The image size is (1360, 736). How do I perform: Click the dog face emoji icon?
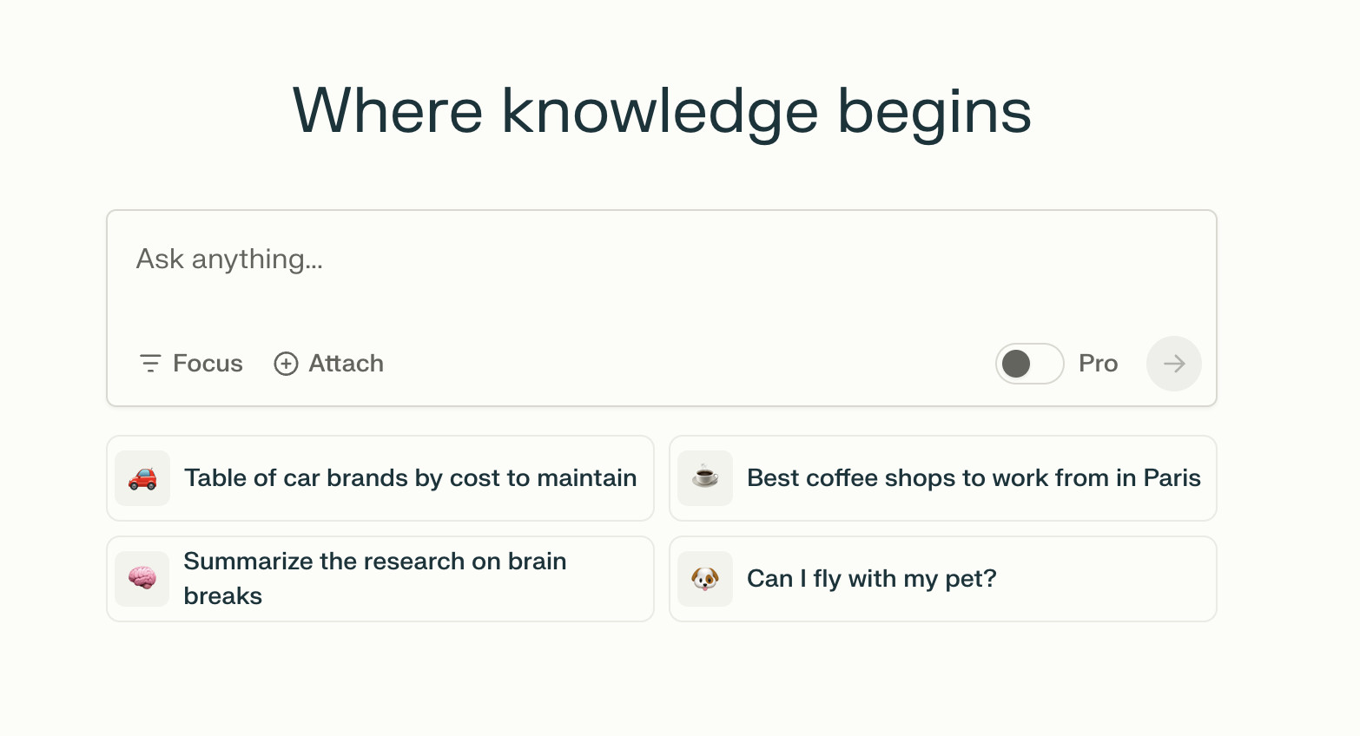click(705, 579)
